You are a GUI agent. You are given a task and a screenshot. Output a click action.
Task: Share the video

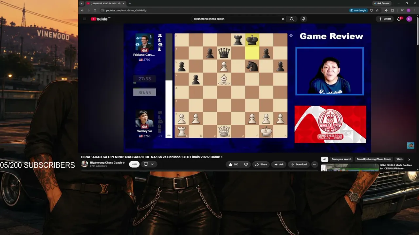coord(261,164)
